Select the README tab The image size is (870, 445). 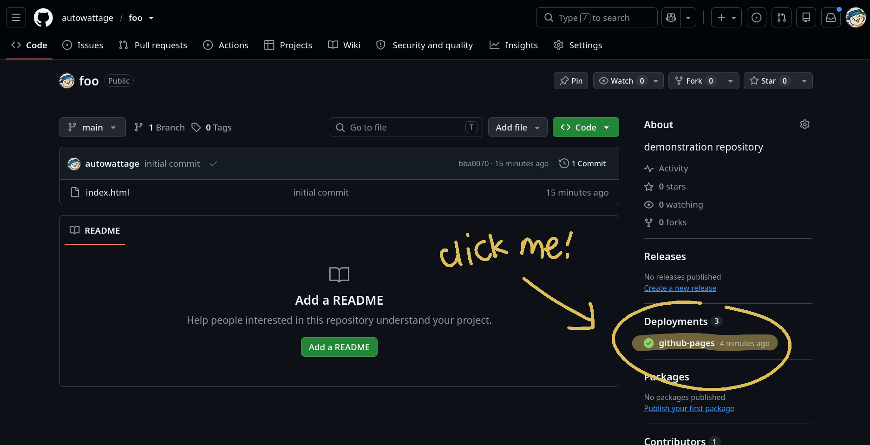click(95, 230)
